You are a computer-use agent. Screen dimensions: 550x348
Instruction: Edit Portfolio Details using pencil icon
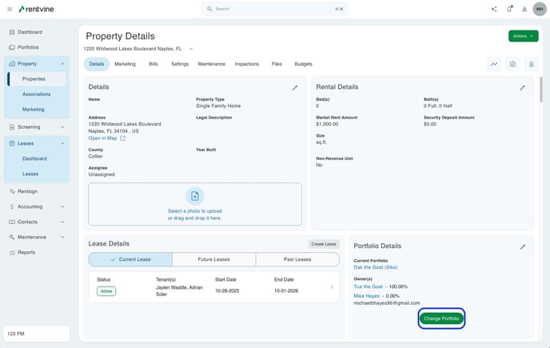click(x=522, y=247)
